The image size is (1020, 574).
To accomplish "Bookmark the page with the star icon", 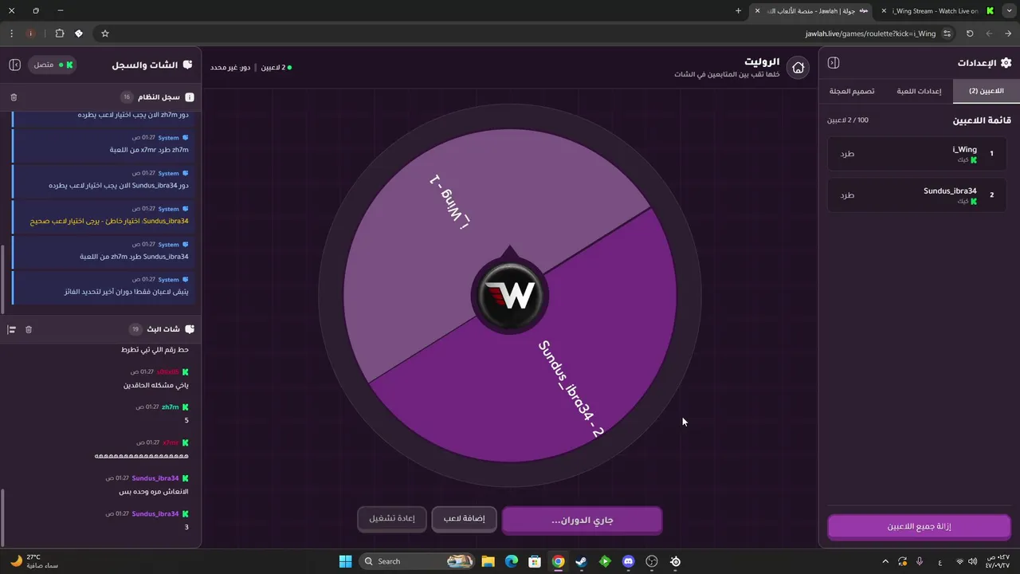I will [104, 33].
